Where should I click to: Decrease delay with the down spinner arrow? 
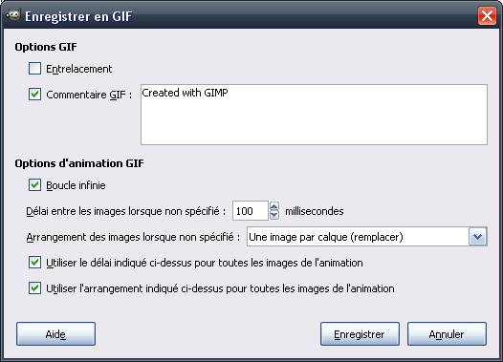(274, 215)
